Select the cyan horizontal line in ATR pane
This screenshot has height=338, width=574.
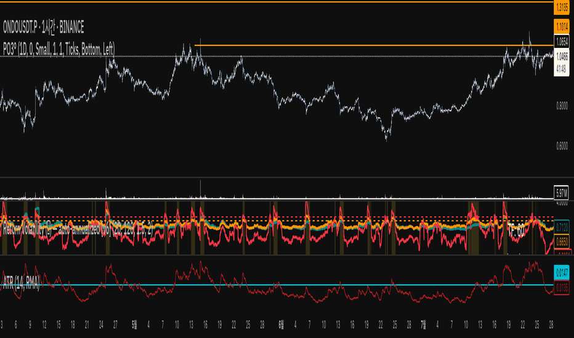pyautogui.click(x=277, y=285)
